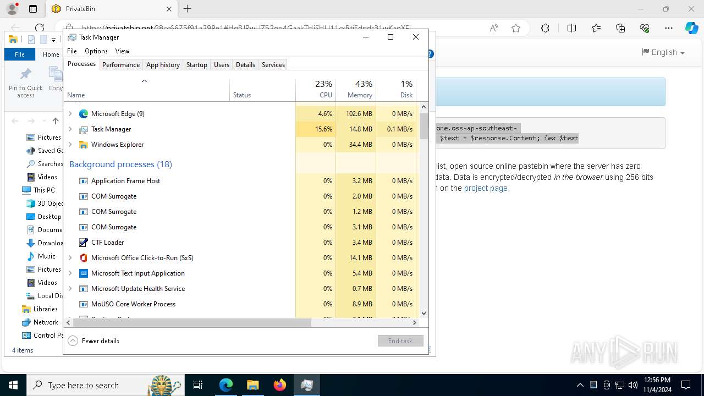
Task: Open a new Edge browser tab
Action: 188,9
